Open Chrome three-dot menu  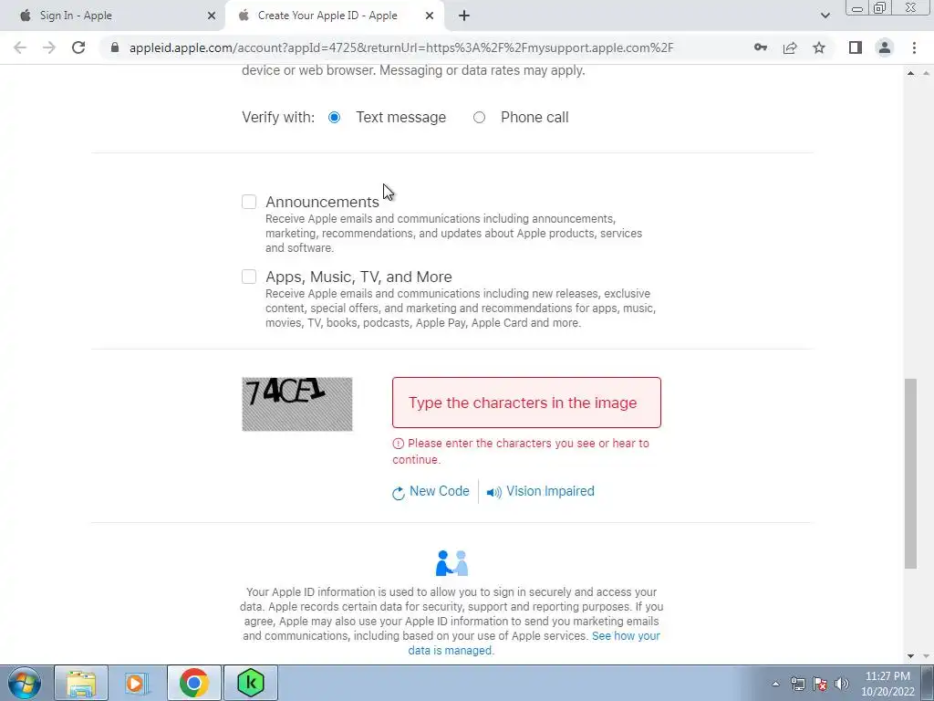click(914, 47)
